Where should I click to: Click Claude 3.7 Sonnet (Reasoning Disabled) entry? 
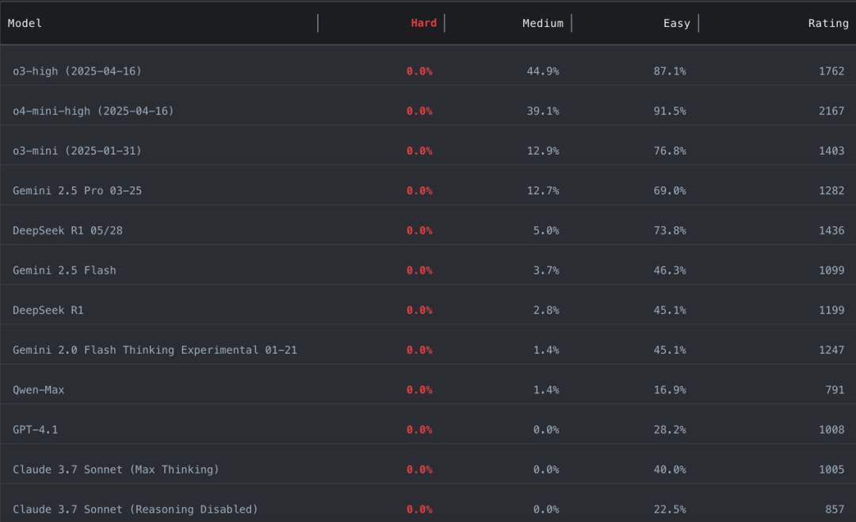coord(135,509)
